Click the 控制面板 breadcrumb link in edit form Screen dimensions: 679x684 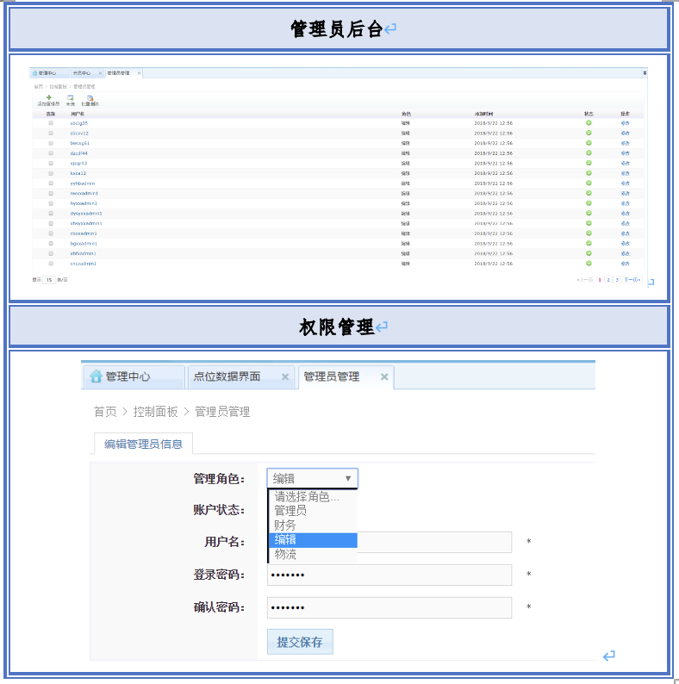(x=156, y=412)
